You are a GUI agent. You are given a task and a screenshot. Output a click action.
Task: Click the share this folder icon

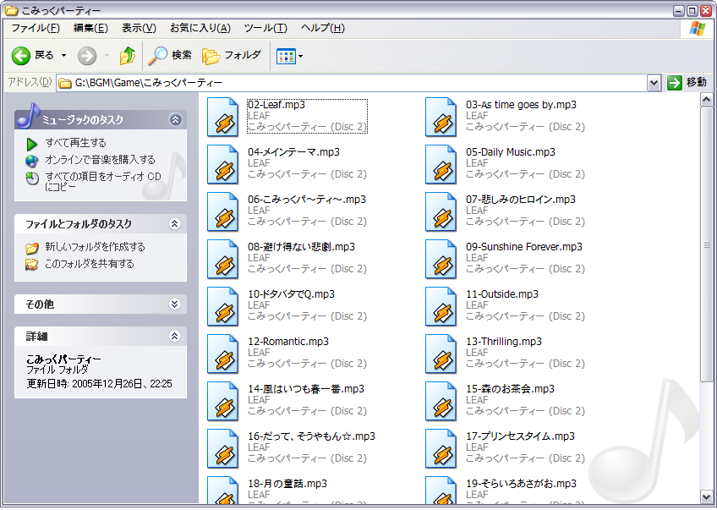click(x=31, y=265)
